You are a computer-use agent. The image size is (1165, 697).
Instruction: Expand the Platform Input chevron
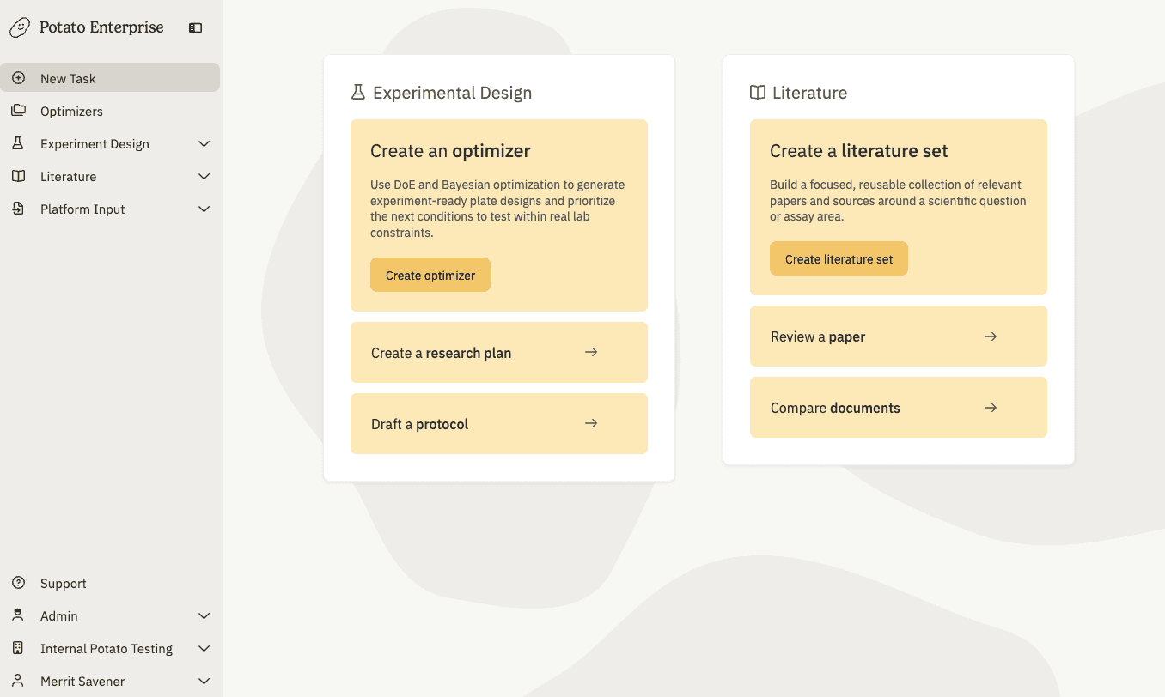(x=204, y=209)
